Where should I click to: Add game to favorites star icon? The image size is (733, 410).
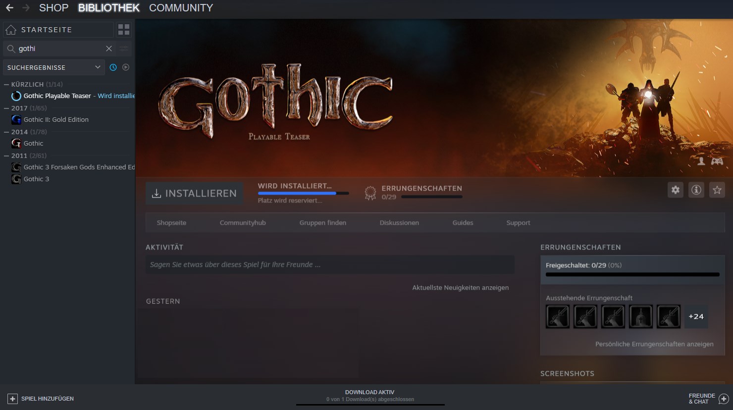pyautogui.click(x=717, y=190)
